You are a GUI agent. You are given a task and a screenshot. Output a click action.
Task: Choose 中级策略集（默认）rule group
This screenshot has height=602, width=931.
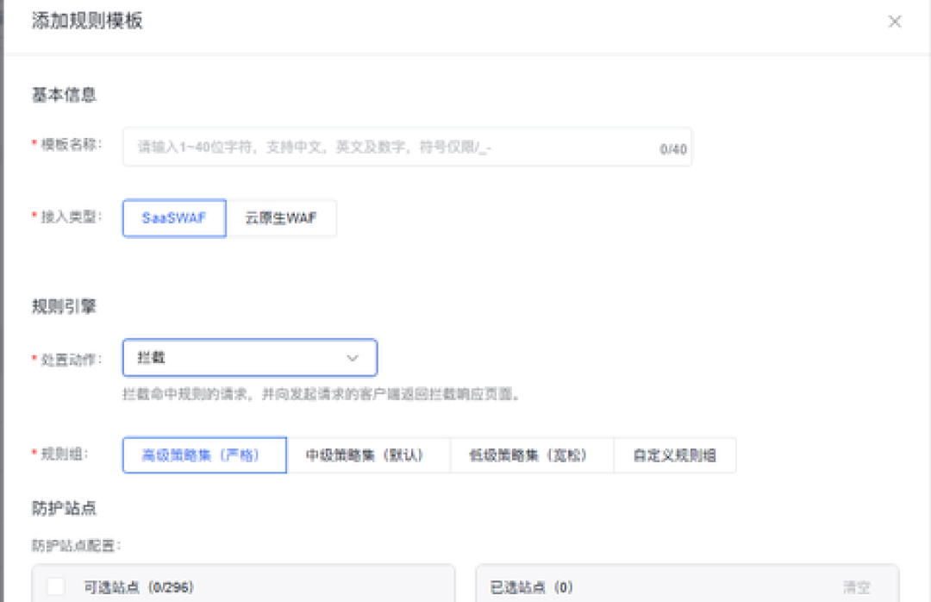point(368,455)
